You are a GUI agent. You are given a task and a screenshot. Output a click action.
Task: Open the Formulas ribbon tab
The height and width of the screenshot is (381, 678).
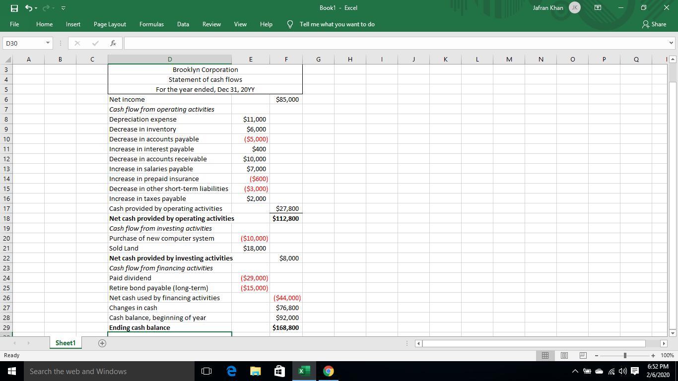click(x=151, y=24)
